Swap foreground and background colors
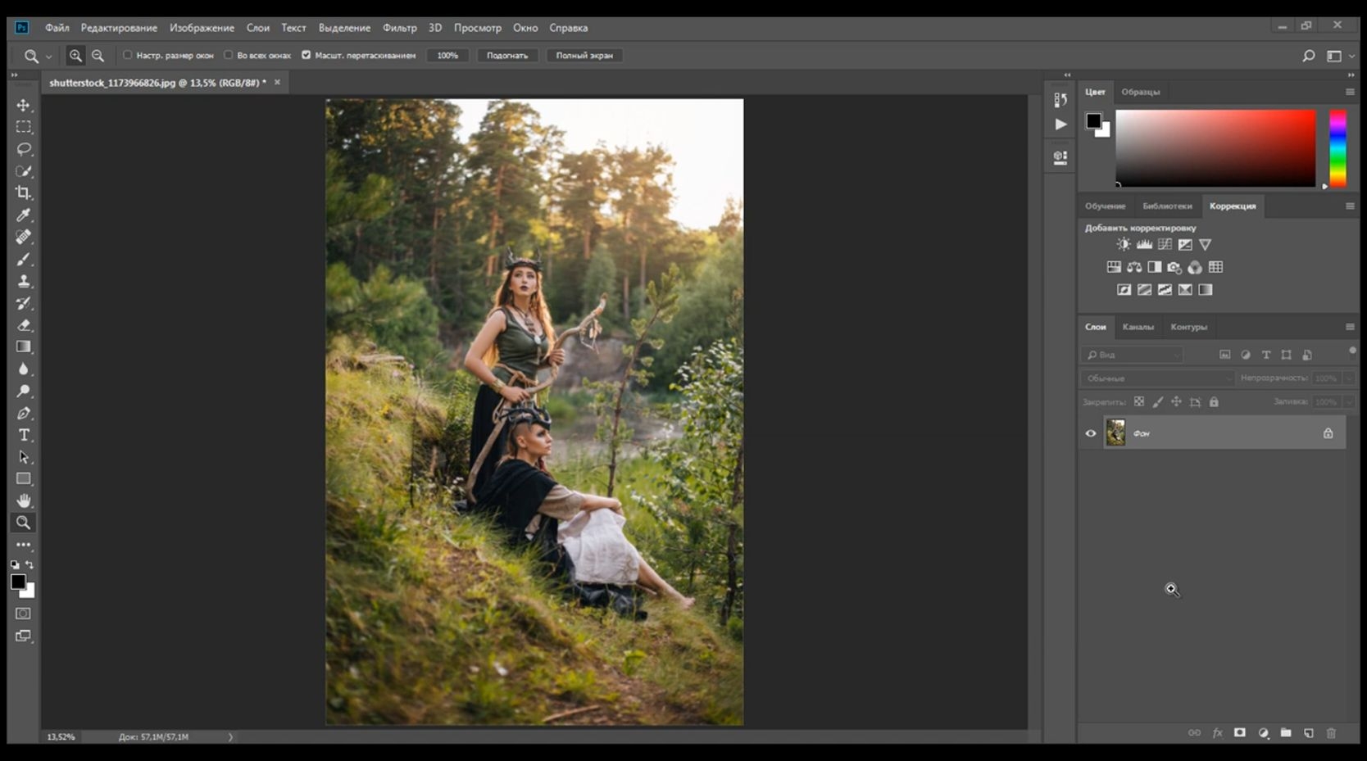 30,565
